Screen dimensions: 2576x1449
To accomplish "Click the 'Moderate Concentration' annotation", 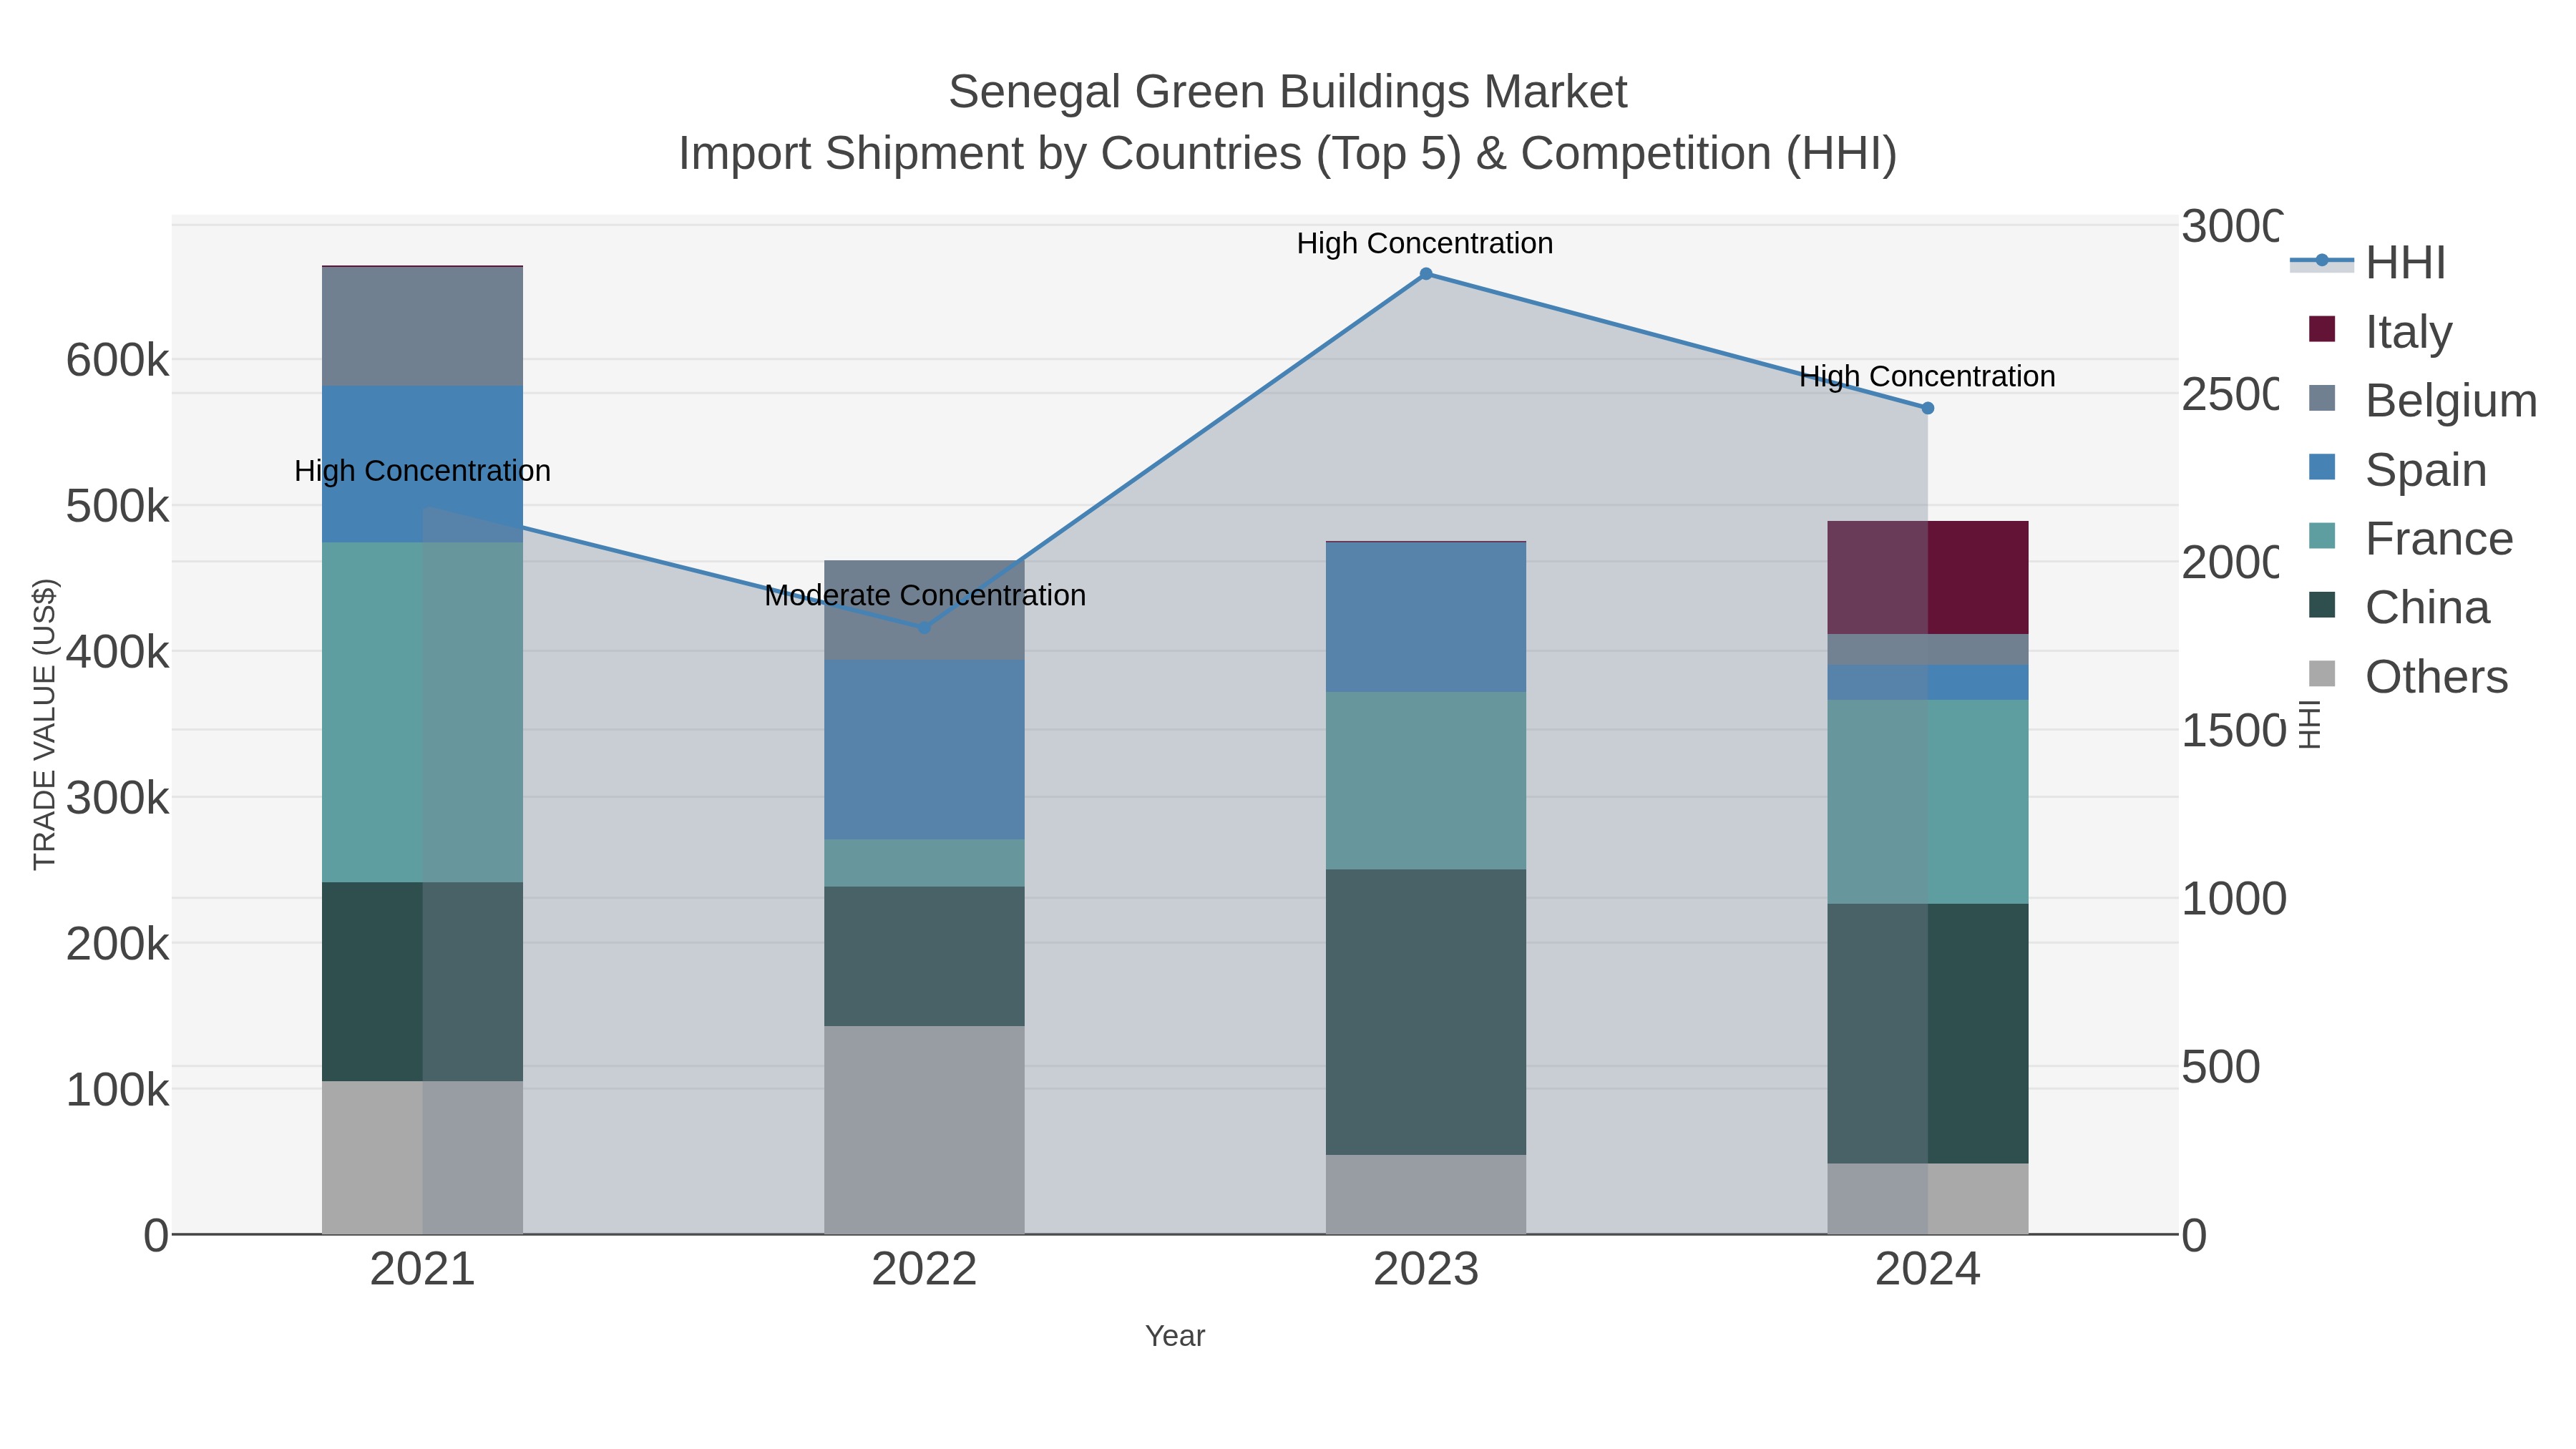I will tap(925, 596).
